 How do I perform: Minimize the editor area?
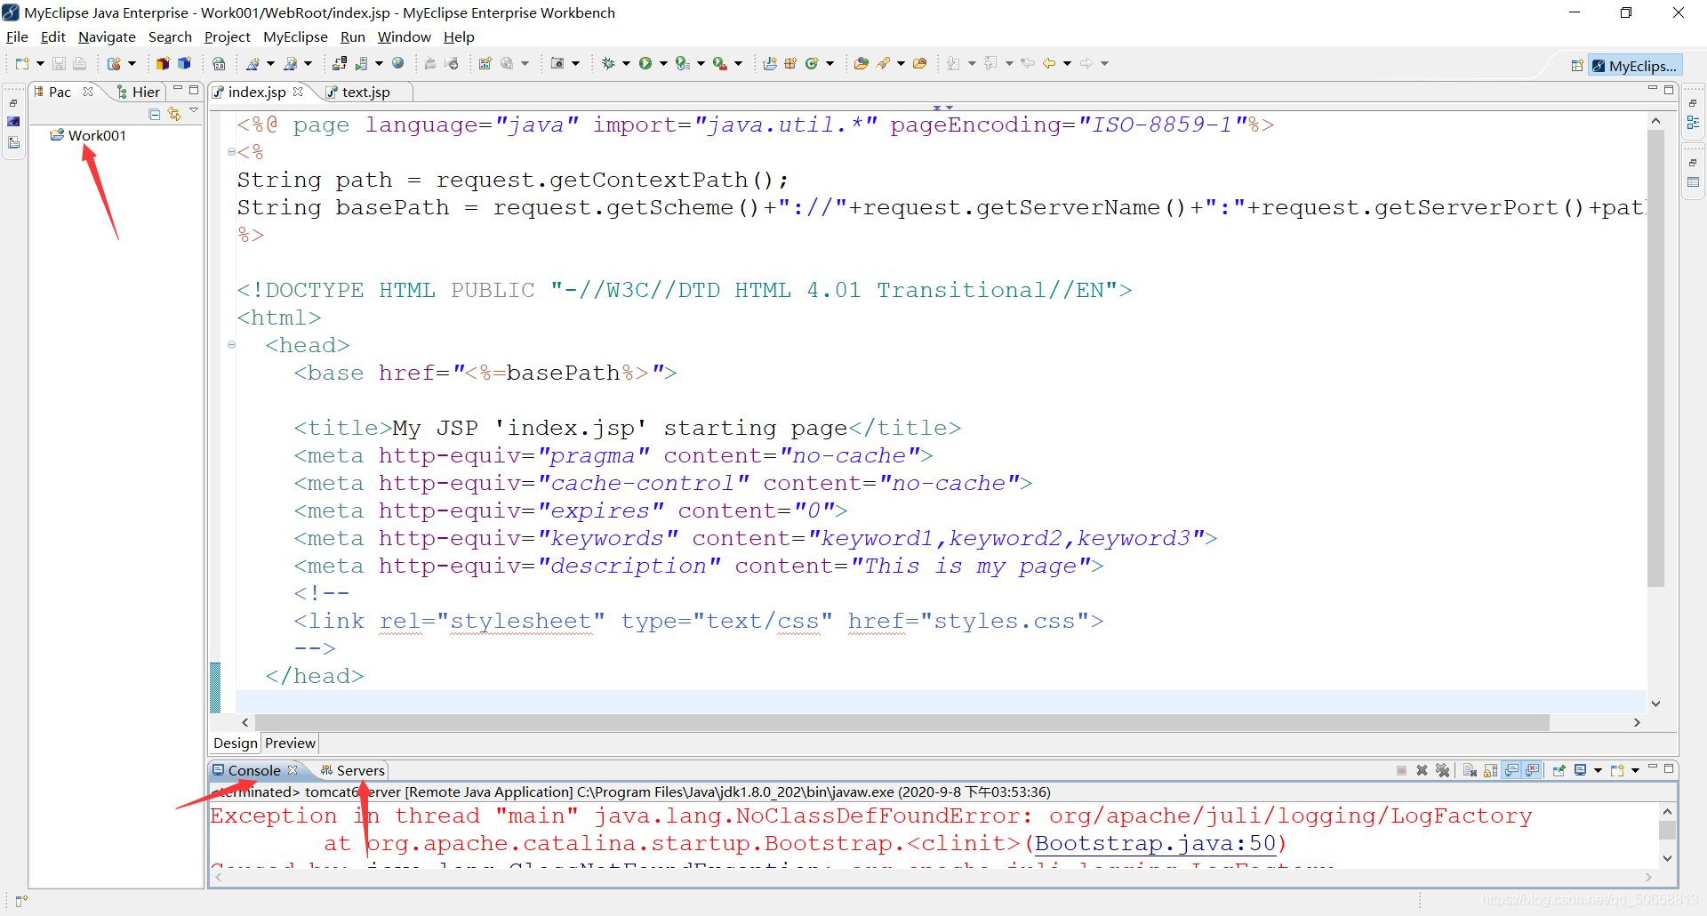(1652, 88)
